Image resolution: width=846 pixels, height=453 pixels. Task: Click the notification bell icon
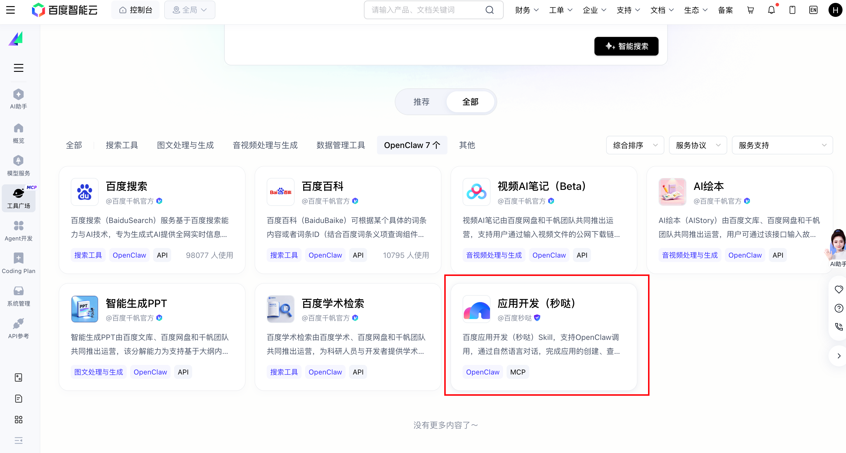(771, 10)
